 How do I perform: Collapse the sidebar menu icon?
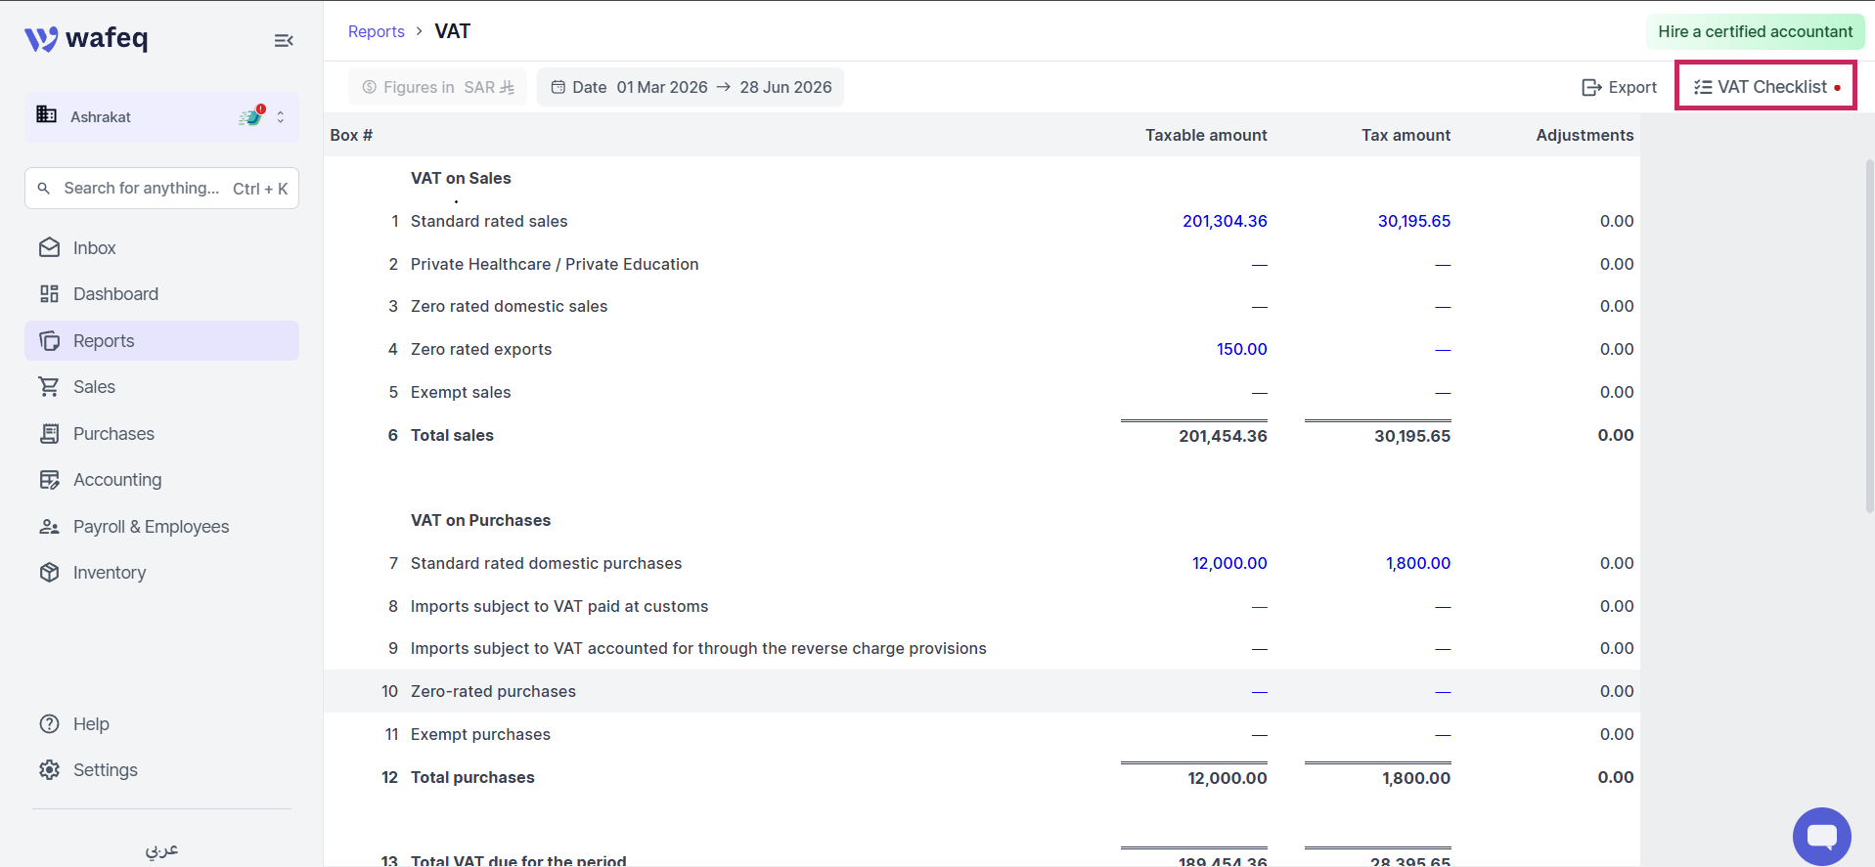(284, 40)
